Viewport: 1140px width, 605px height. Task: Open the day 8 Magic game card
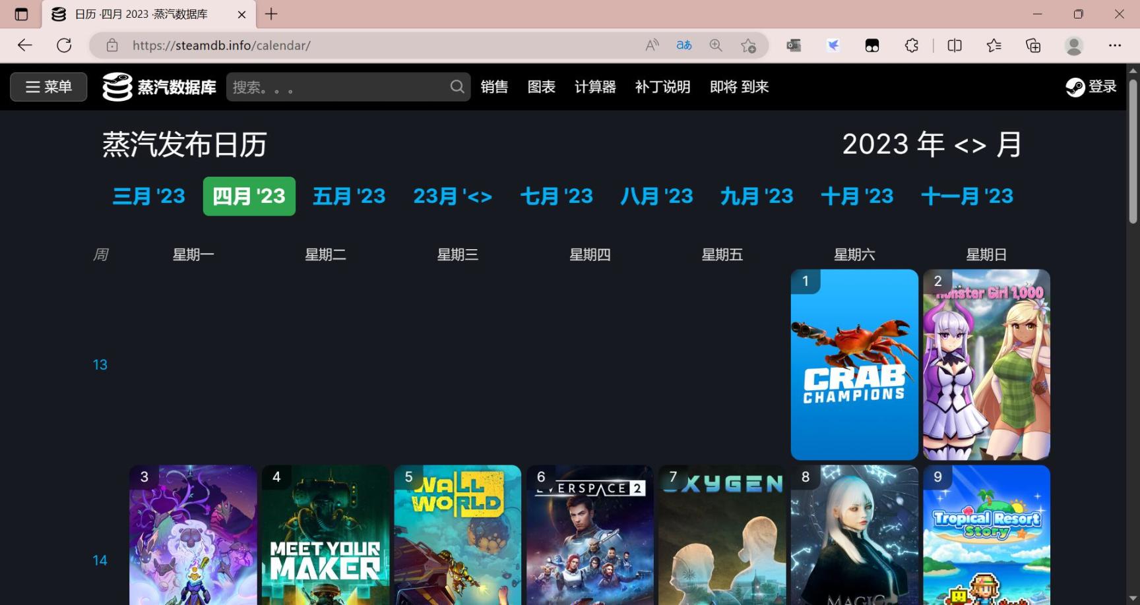(x=854, y=535)
